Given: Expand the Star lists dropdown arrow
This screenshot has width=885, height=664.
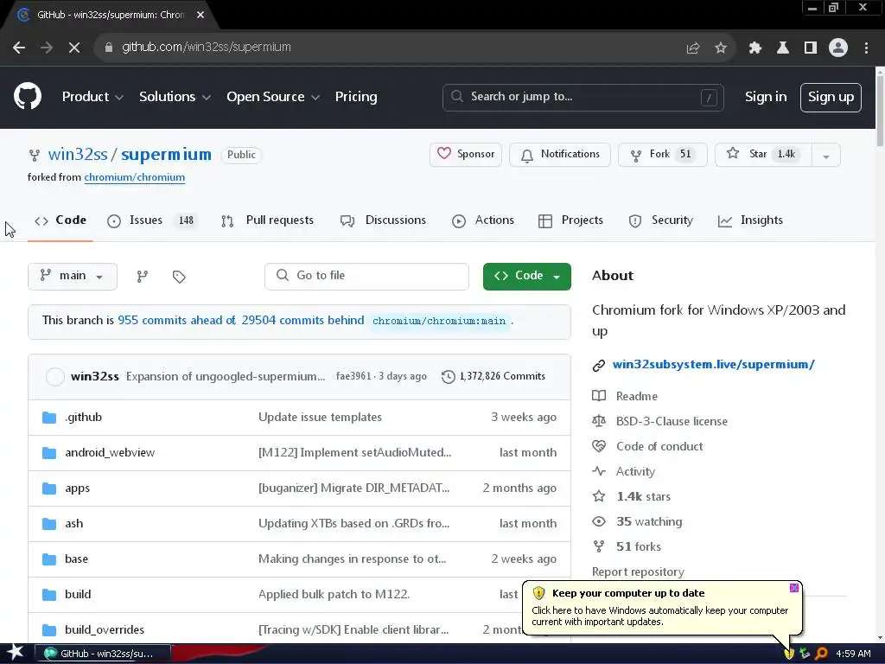Looking at the screenshot, I should click(825, 156).
